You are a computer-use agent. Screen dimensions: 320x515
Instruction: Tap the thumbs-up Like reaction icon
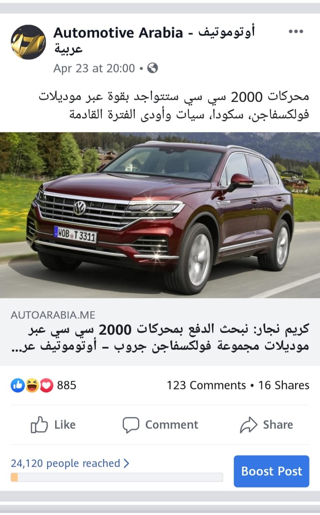point(18,385)
